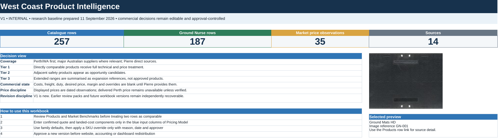Select the Sources header cell
Screen dimensions: 498x138
coord(433,33)
